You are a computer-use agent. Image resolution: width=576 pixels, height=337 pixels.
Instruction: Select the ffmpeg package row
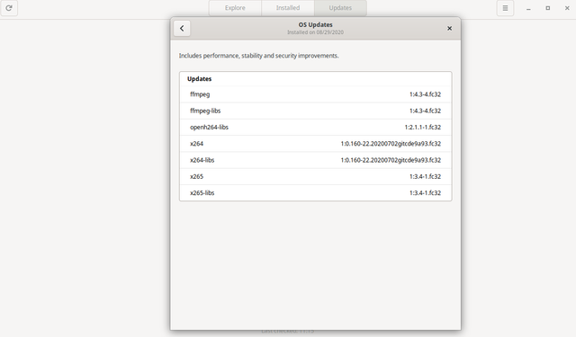316,94
